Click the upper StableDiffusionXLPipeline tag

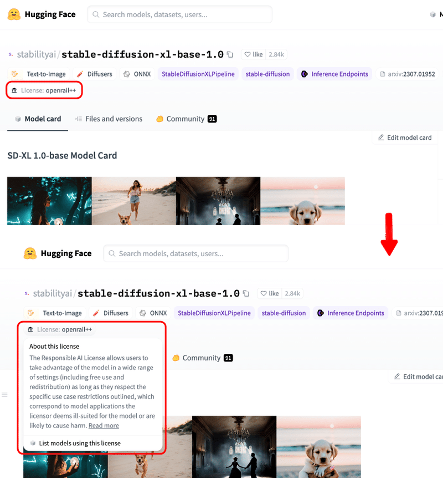[x=198, y=74]
